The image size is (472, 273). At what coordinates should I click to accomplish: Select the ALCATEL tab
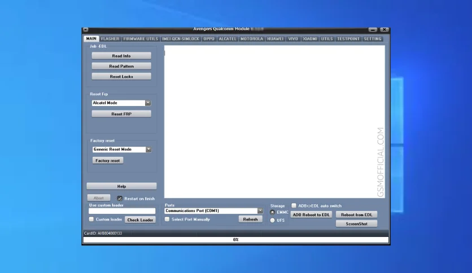pos(228,39)
